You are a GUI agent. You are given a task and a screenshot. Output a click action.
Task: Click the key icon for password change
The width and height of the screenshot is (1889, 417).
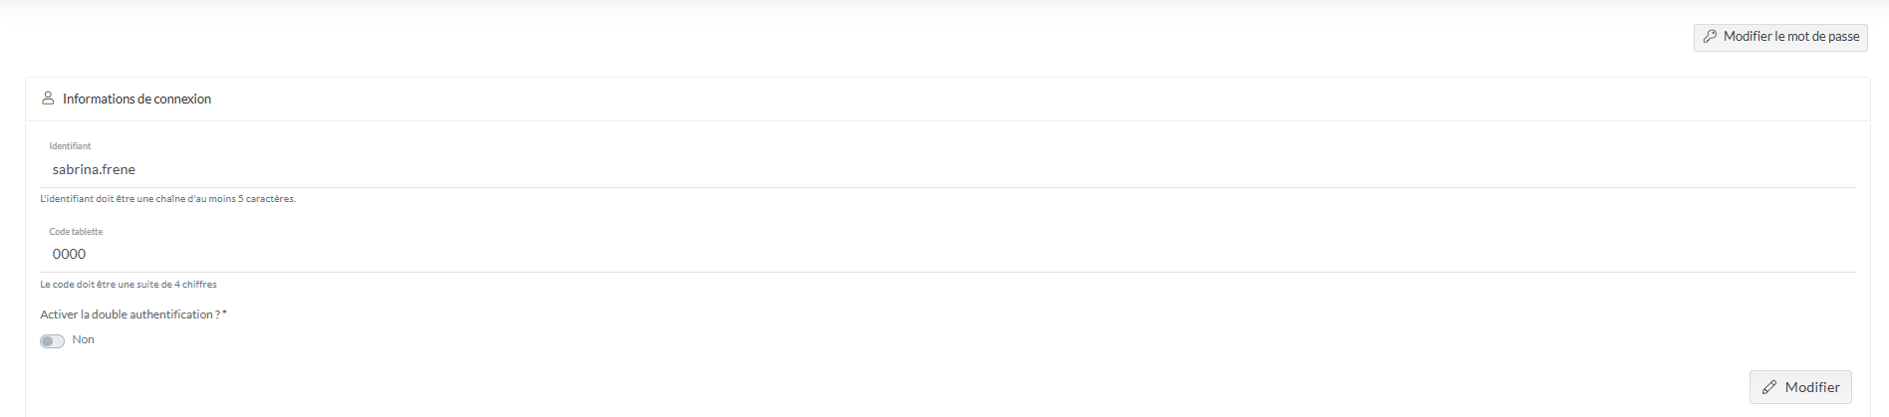1710,37
